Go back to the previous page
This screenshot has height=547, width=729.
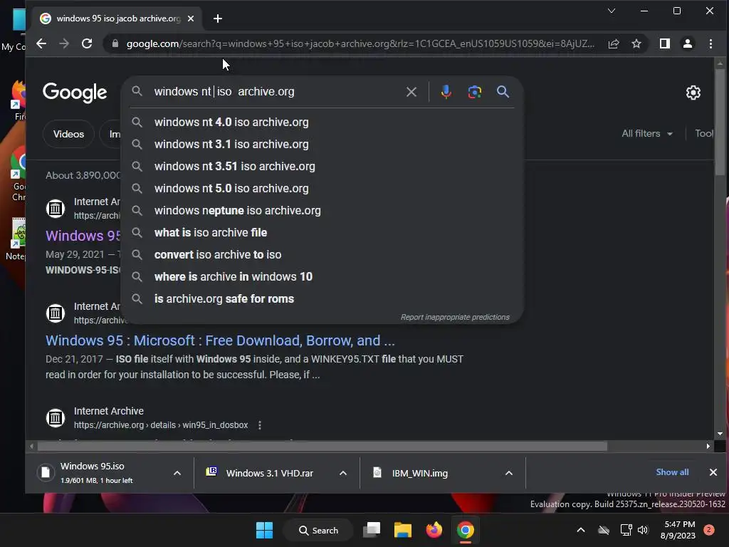(41, 43)
